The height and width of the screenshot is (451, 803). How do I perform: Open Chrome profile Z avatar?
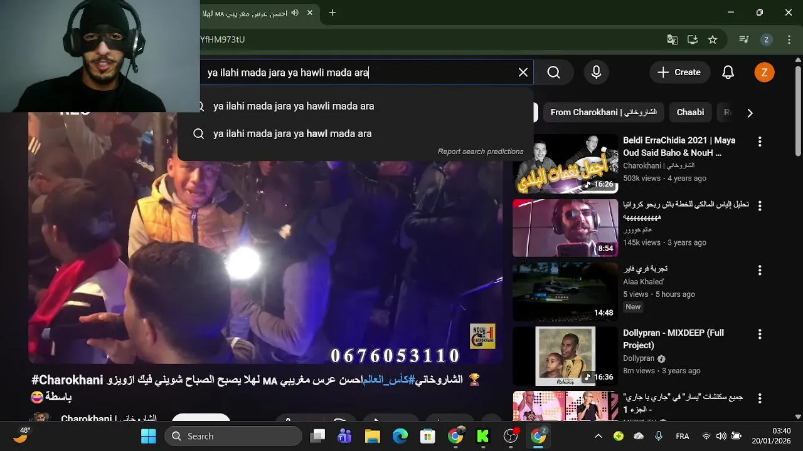click(766, 39)
